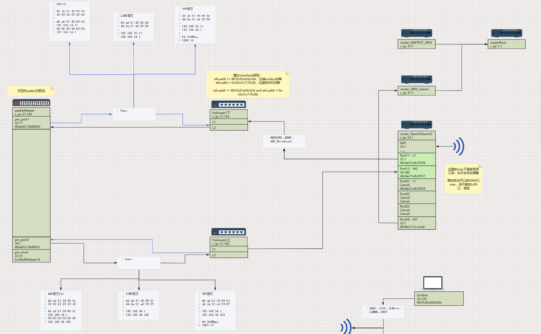This screenshot has height=334, width=541.
Task: Select the Holowan1下 switch device icon
Action: (228, 105)
